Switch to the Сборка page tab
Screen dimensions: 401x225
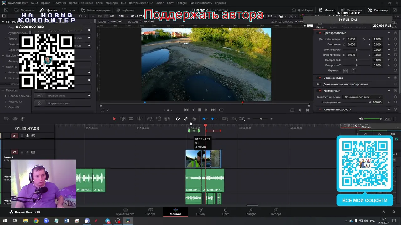tap(150, 212)
